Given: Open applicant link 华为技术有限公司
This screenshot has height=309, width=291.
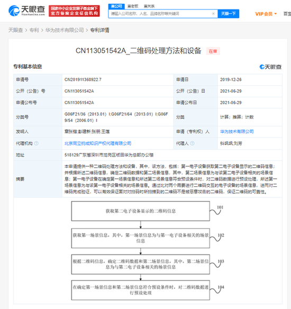Looking at the screenshot, I should tap(237, 131).
